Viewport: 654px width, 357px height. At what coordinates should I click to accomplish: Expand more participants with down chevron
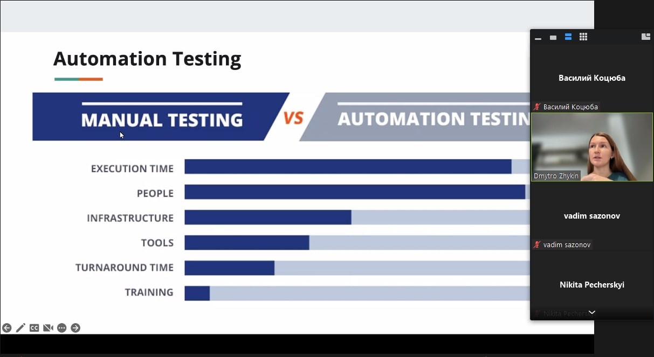(591, 312)
